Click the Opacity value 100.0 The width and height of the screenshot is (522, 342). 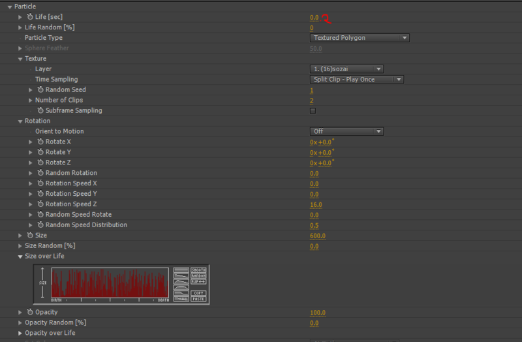318,313
